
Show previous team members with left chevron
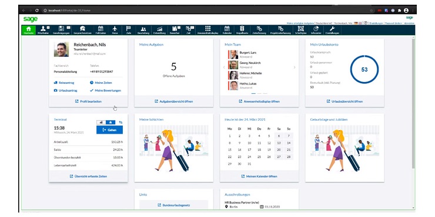(x=224, y=67)
